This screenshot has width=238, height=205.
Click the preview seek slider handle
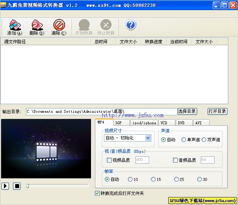(x=27, y=186)
